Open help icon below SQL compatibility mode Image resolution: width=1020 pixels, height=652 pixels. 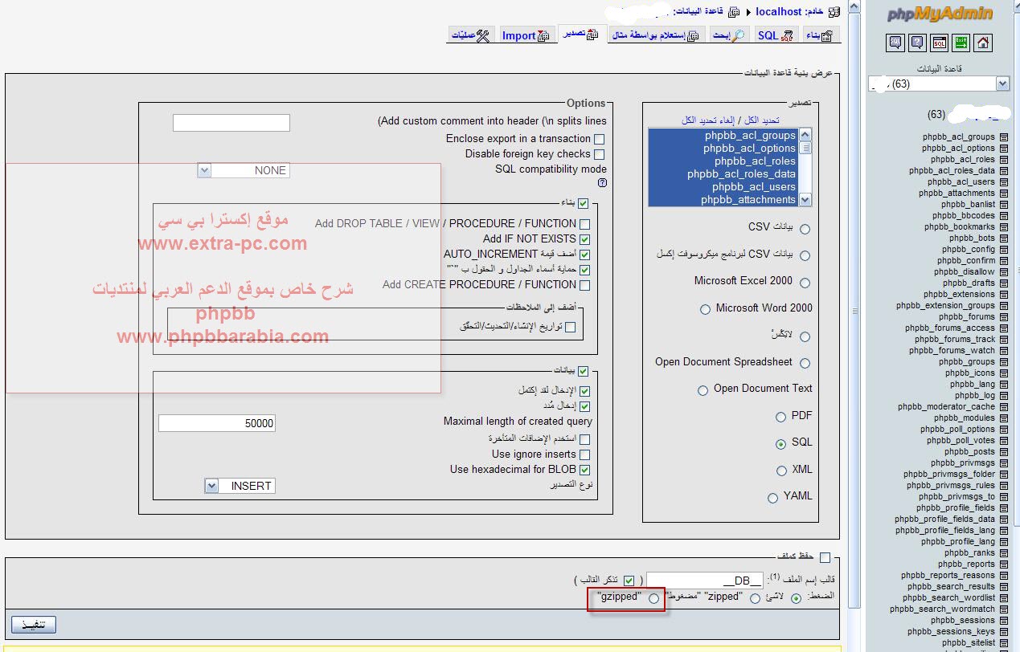602,183
